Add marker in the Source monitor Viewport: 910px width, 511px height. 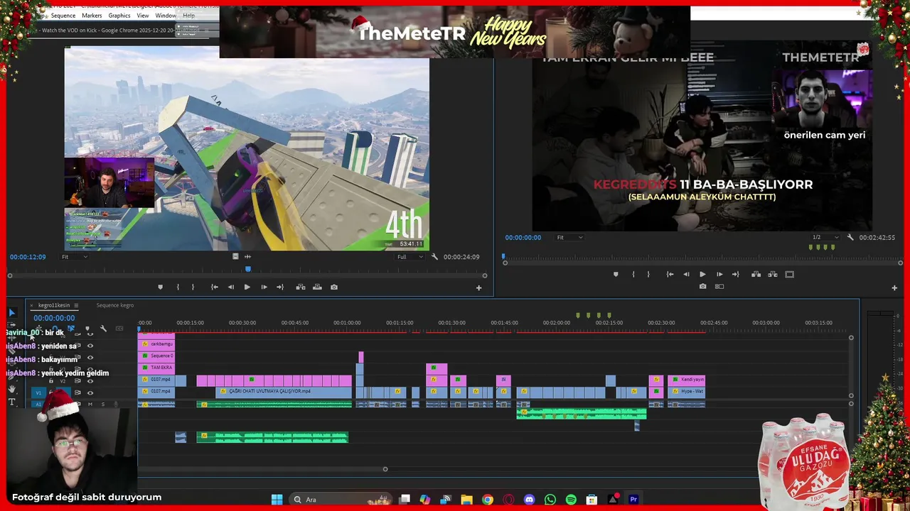[x=160, y=287]
